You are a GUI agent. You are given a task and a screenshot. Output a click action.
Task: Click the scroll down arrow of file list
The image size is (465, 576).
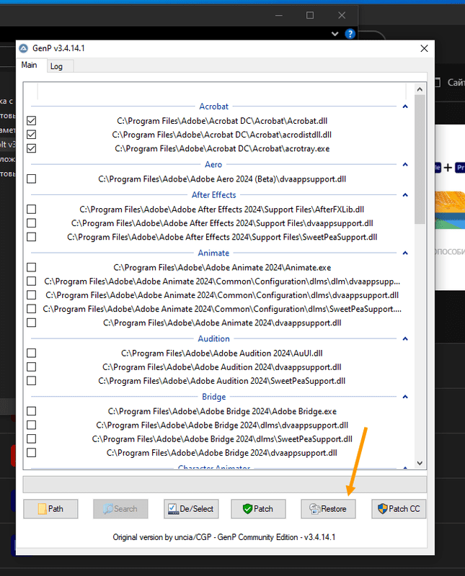(420, 464)
